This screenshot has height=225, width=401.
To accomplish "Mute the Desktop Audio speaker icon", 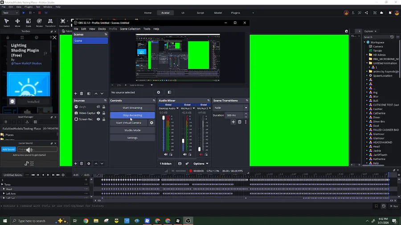I will [x=166, y=154].
